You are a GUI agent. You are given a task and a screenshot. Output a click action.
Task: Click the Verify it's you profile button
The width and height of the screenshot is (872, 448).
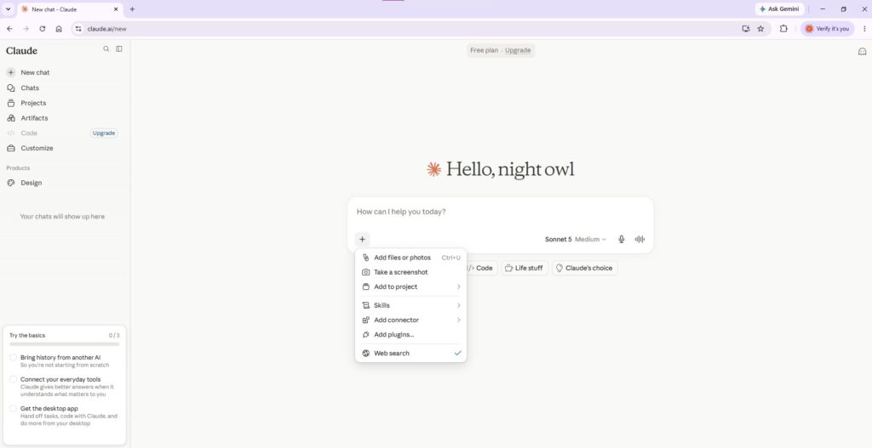click(827, 29)
